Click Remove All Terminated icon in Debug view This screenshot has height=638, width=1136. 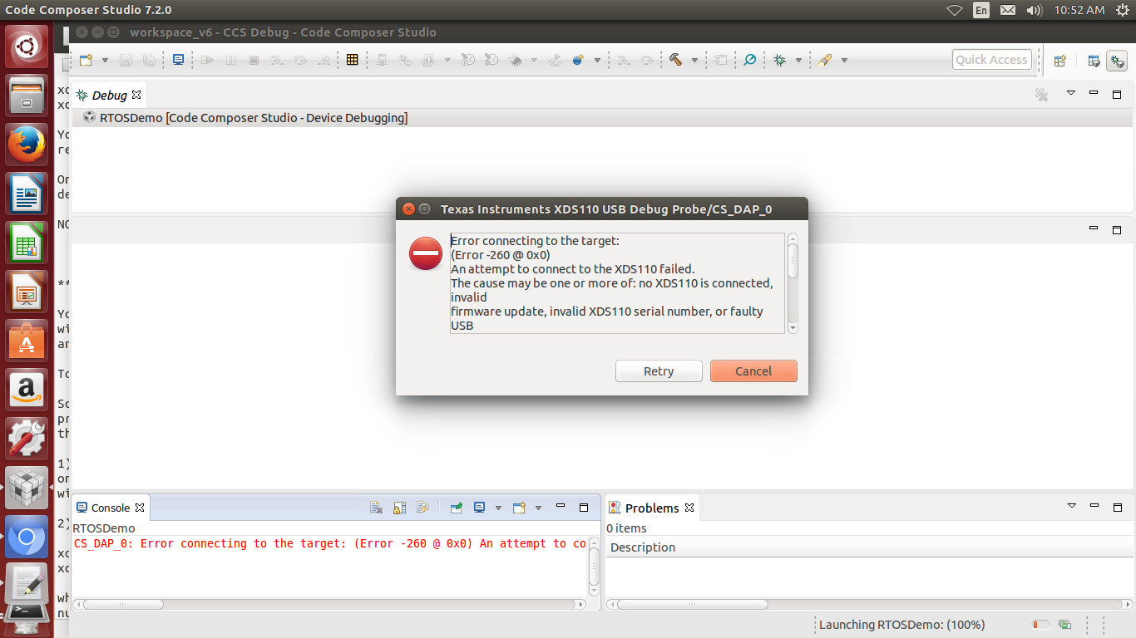click(x=1041, y=95)
